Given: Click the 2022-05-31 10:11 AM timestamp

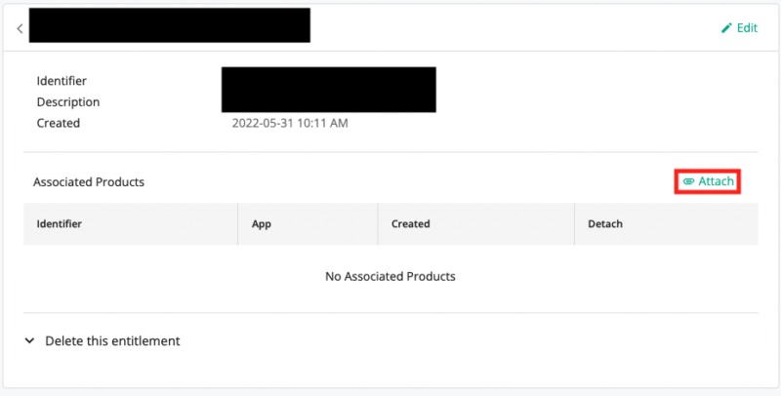Looking at the screenshot, I should point(290,124).
